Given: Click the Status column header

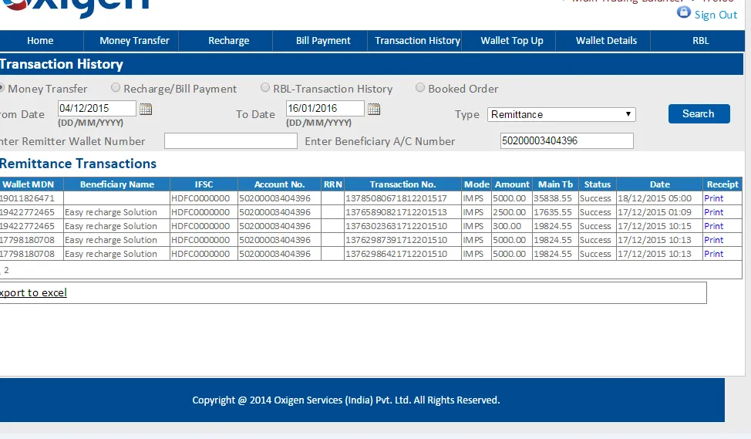Looking at the screenshot, I should (598, 184).
